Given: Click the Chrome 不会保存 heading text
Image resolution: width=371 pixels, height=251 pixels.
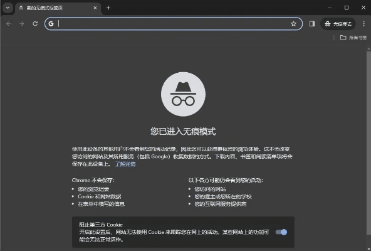Looking at the screenshot, I should [x=93, y=180].
